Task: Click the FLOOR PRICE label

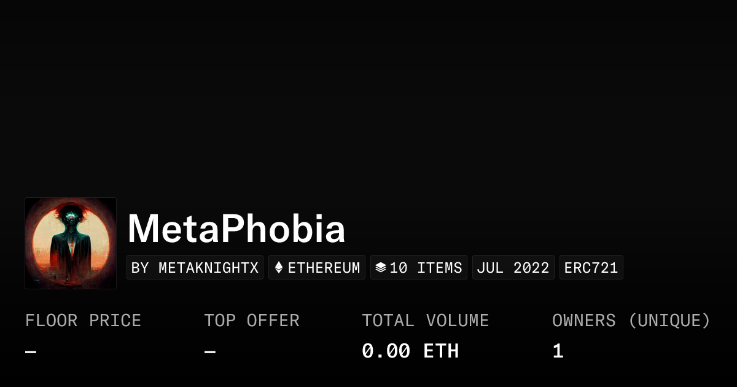Action: click(83, 321)
